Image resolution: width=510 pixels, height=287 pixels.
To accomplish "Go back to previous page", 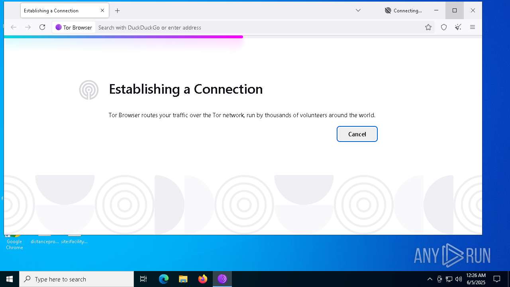I will coord(14,27).
